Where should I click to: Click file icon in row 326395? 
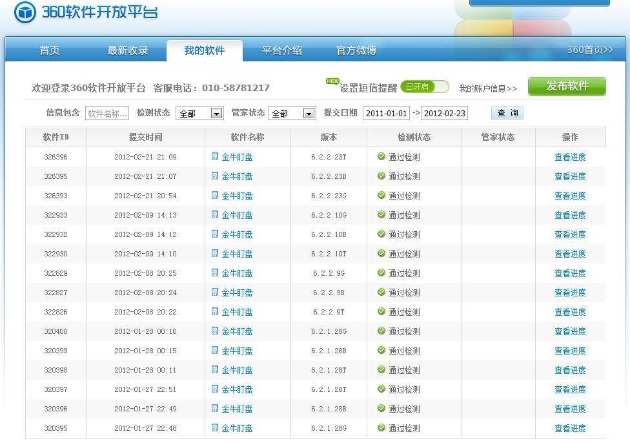pos(215,176)
